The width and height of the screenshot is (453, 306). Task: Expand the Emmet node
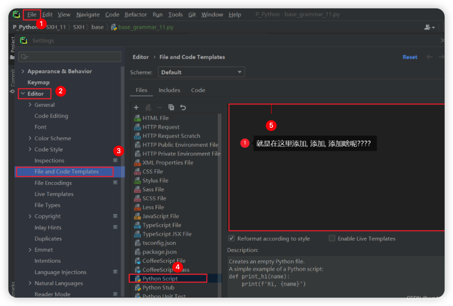(30, 249)
